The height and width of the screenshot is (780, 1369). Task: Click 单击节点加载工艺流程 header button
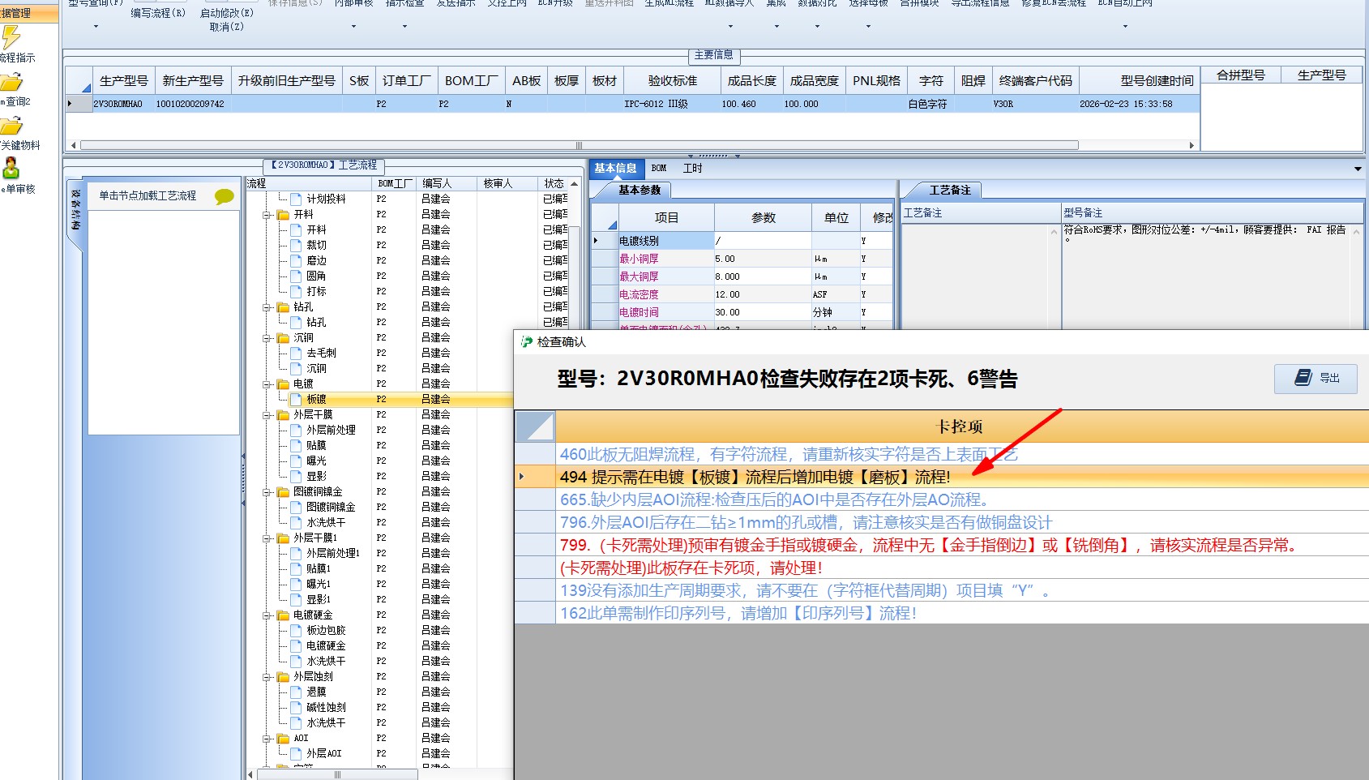148,196
